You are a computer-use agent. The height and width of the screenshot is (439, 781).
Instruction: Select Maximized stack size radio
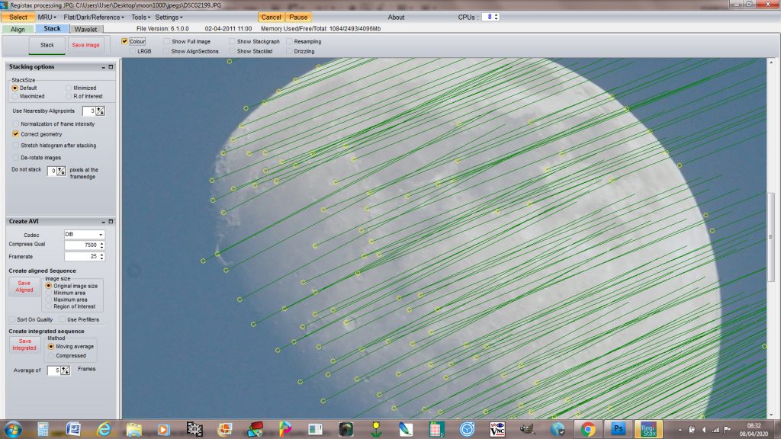click(15, 96)
